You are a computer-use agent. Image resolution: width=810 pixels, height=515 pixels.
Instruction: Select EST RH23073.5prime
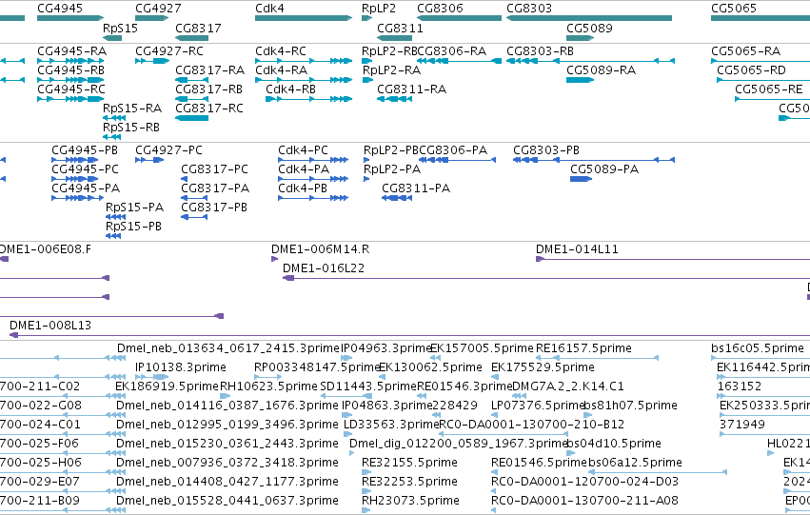[x=366, y=510]
